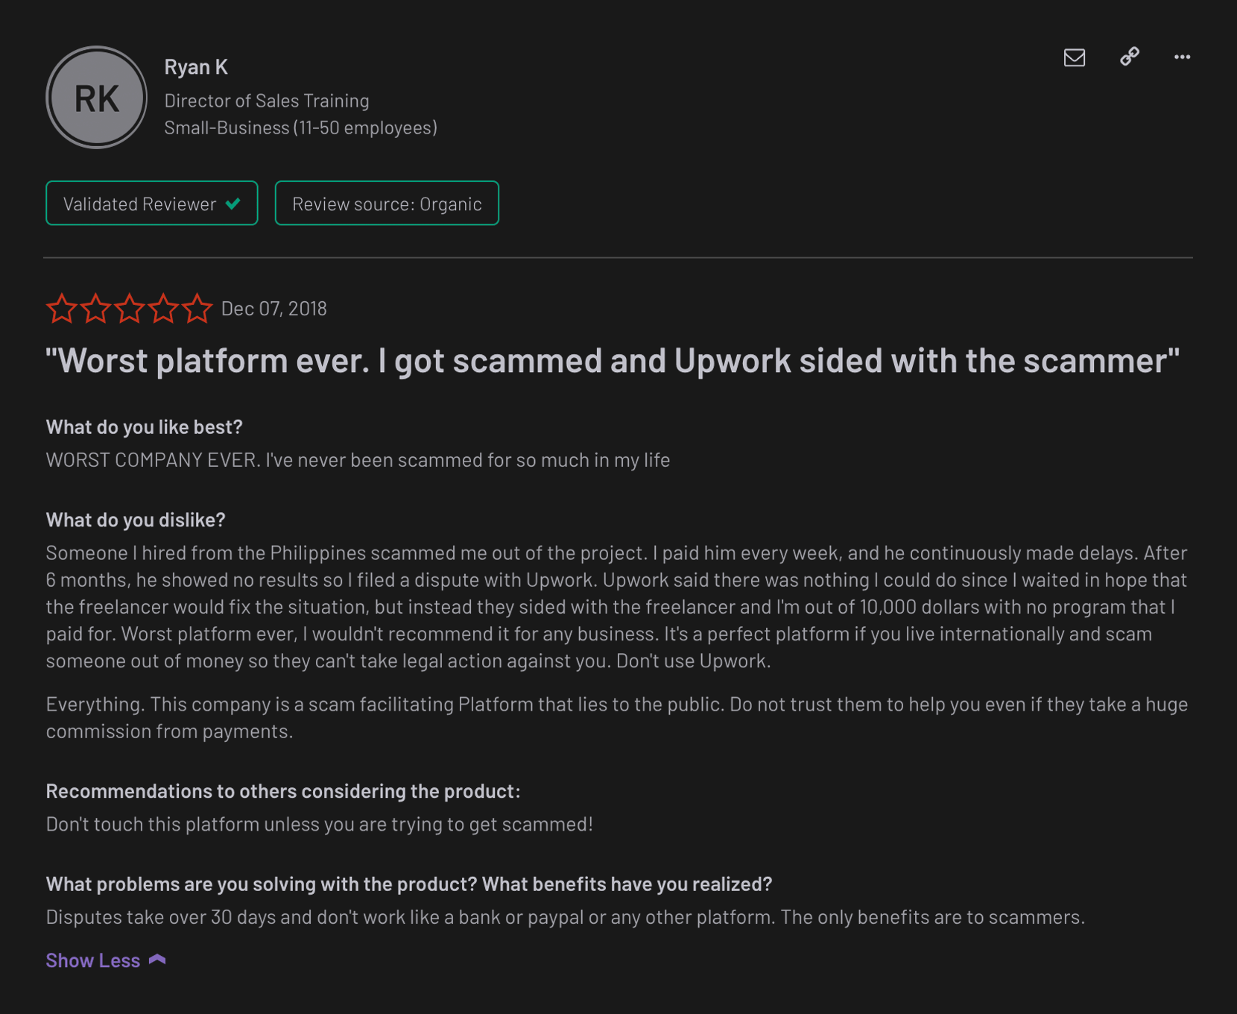Screen dimensions: 1237x1014
Task: Click the Validated Reviewer badge
Action: (x=151, y=203)
